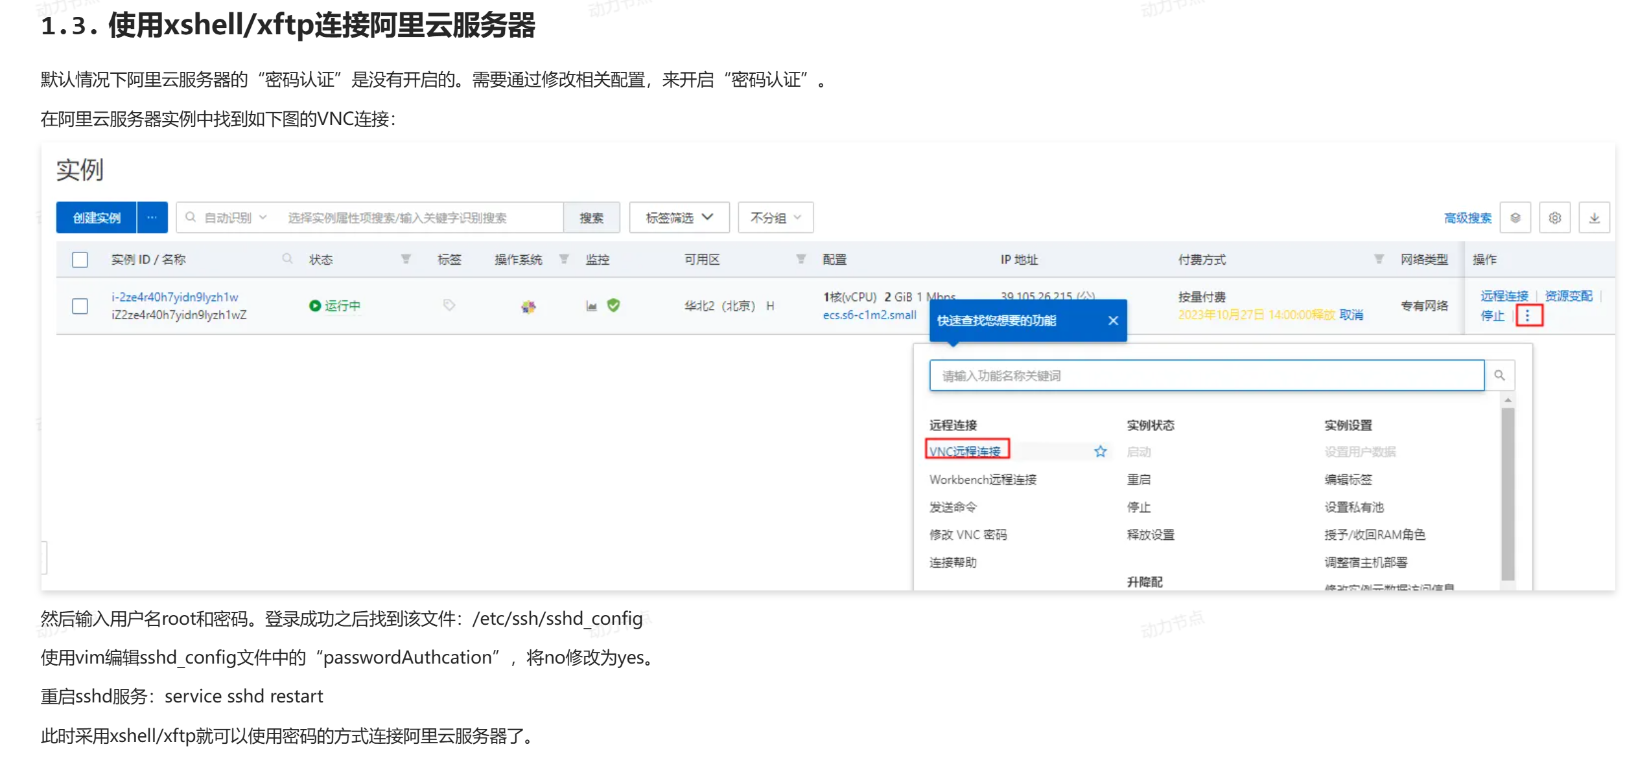Open the 可用区 column filter icon
1649x773 pixels.
[x=801, y=259]
